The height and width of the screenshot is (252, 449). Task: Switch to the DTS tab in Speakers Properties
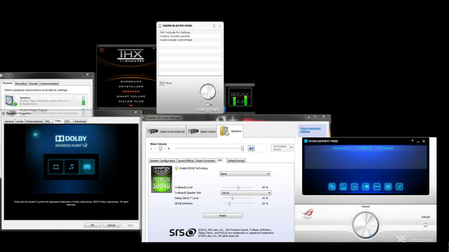click(67, 121)
